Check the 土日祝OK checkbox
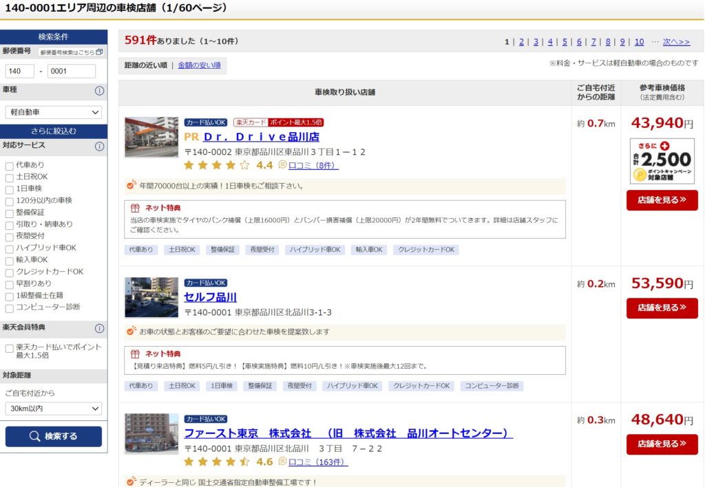The image size is (705, 487). tap(9, 177)
